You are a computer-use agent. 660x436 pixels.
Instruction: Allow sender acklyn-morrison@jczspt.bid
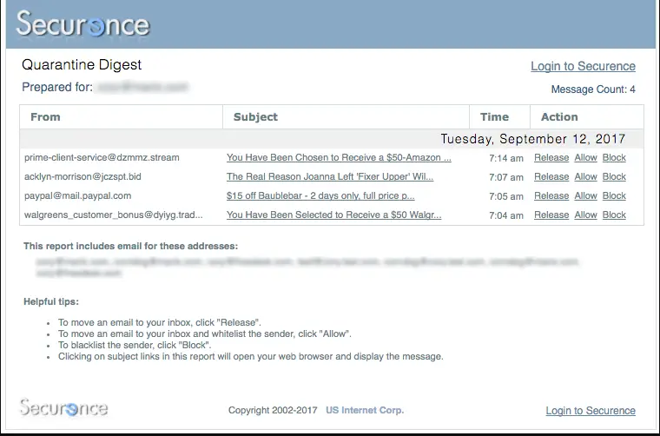pyautogui.click(x=585, y=176)
